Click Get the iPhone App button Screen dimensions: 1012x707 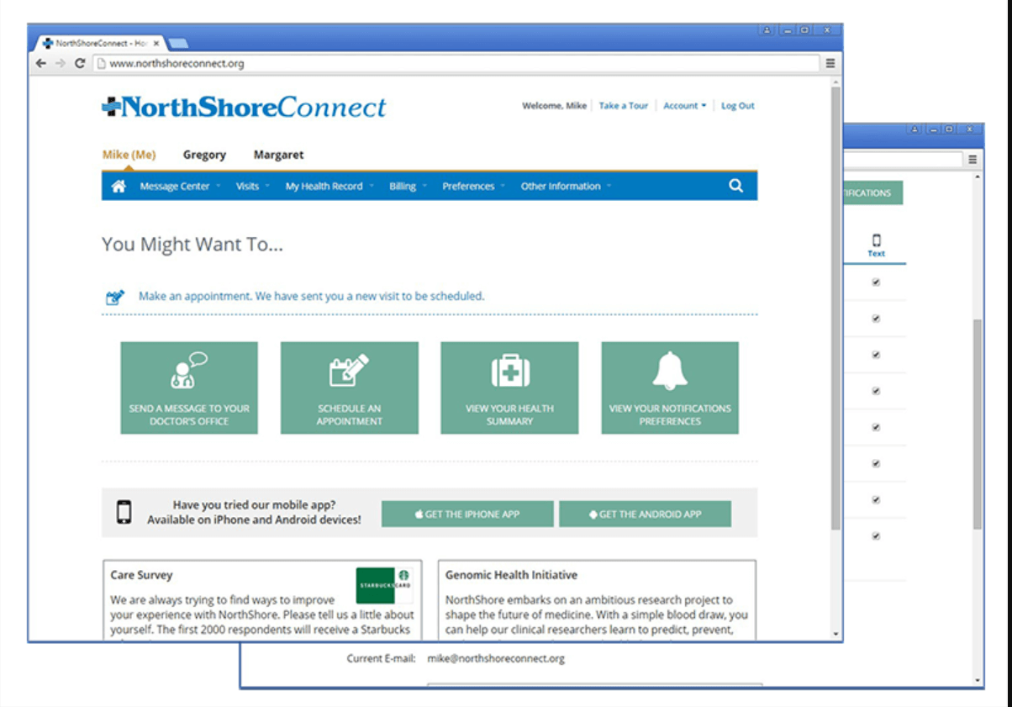(x=467, y=514)
